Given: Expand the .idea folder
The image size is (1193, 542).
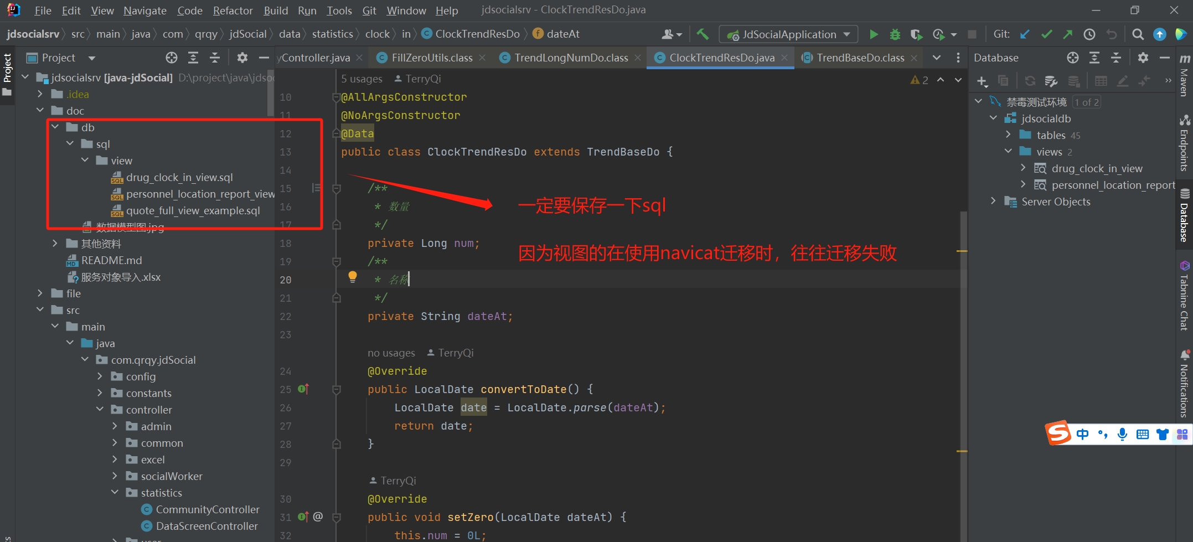Looking at the screenshot, I should click(x=40, y=94).
